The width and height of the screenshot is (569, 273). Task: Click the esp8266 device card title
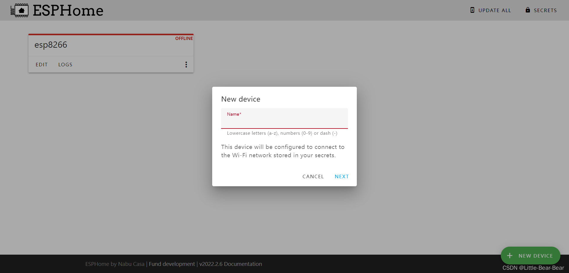[x=51, y=44]
